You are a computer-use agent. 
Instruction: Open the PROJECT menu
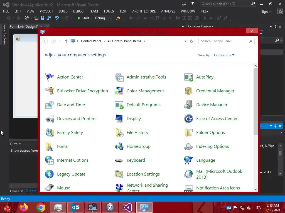(46, 11)
